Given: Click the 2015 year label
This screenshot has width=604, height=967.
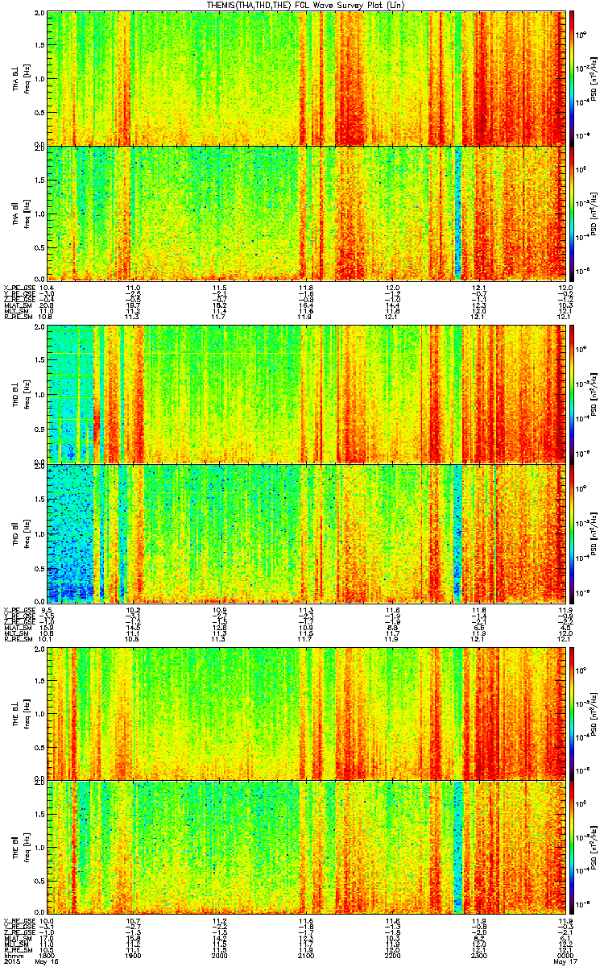Looking at the screenshot, I should click(11, 962).
